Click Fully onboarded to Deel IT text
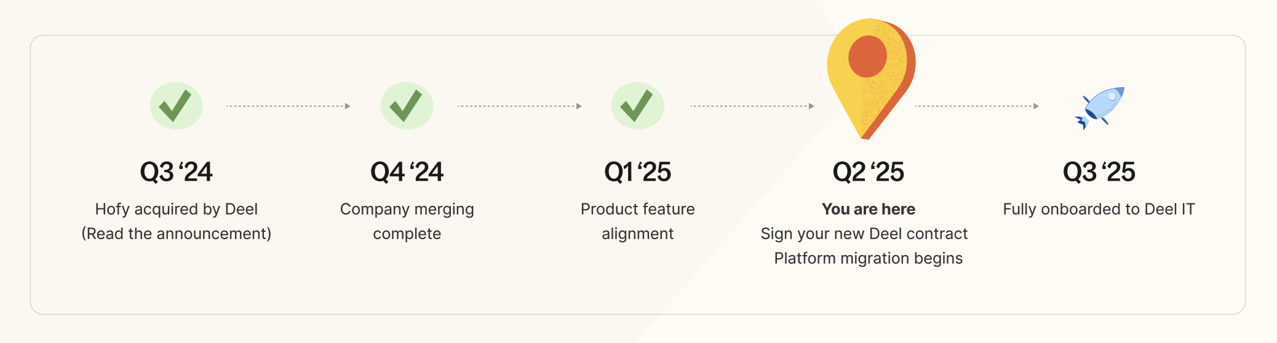The width and height of the screenshot is (1277, 343). pyautogui.click(x=1099, y=209)
